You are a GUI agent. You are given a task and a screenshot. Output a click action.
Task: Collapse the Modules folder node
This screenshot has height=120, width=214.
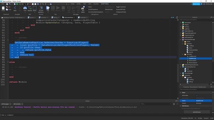click(x=183, y=44)
